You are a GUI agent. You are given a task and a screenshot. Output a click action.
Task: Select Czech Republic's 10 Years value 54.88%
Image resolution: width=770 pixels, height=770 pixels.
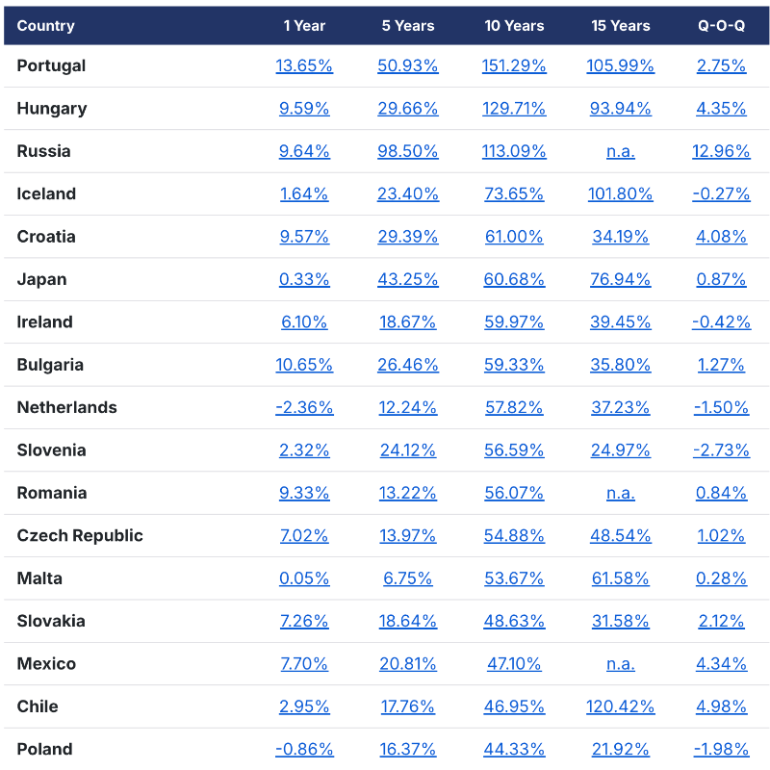click(x=514, y=535)
